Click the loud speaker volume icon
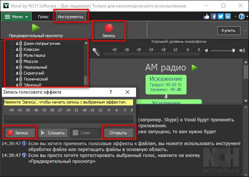The image size is (249, 177). tap(242, 50)
